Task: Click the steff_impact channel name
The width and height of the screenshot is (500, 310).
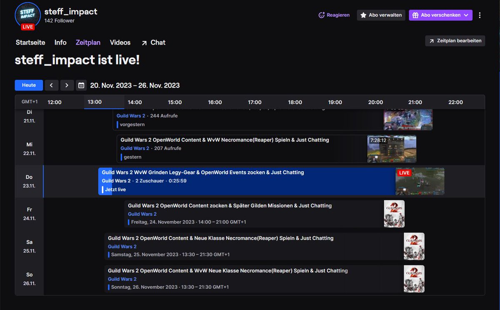Action: pos(71,11)
